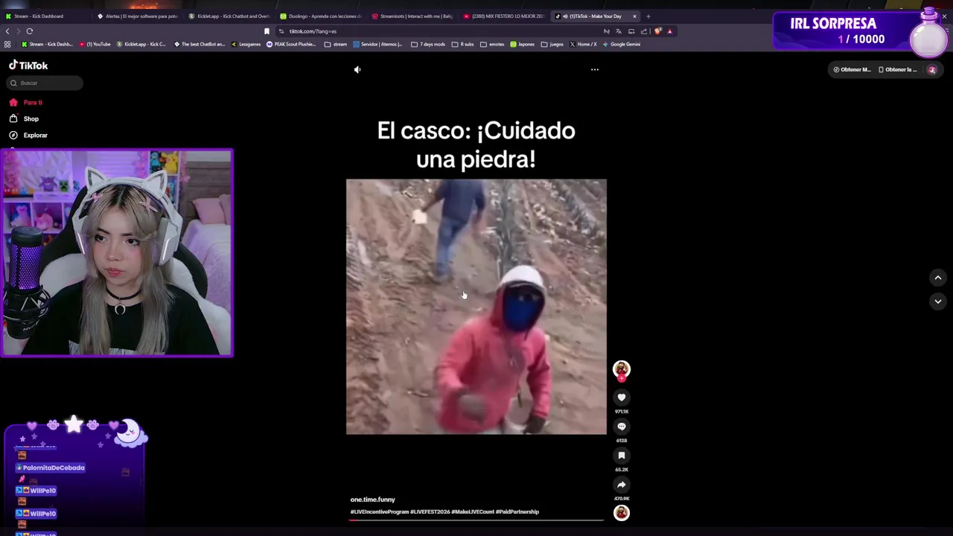Image resolution: width=953 pixels, height=536 pixels.
Task: Click the Obtener la app button
Action: 897,69
